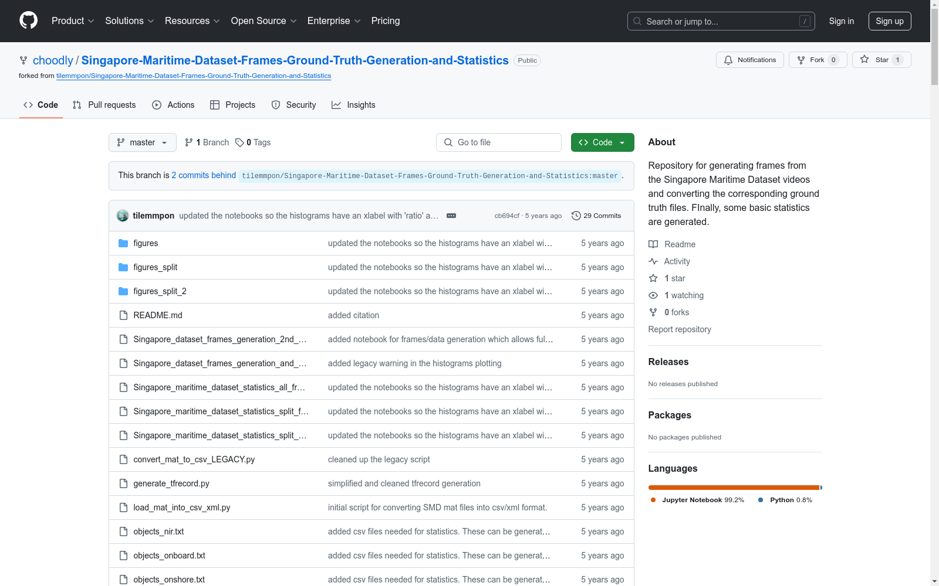Open the Releases heading link
The height and width of the screenshot is (586, 939).
668,362
